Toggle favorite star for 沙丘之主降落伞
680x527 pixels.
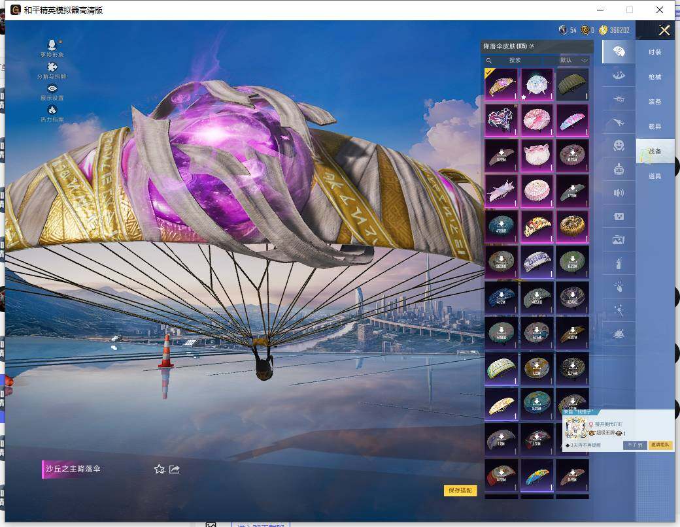tap(159, 469)
